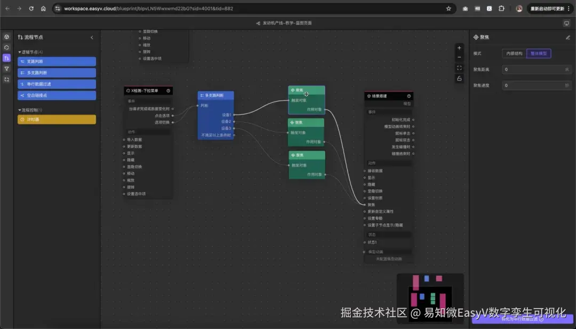Collapse the 流程节点 panel with the chevron

(92, 37)
